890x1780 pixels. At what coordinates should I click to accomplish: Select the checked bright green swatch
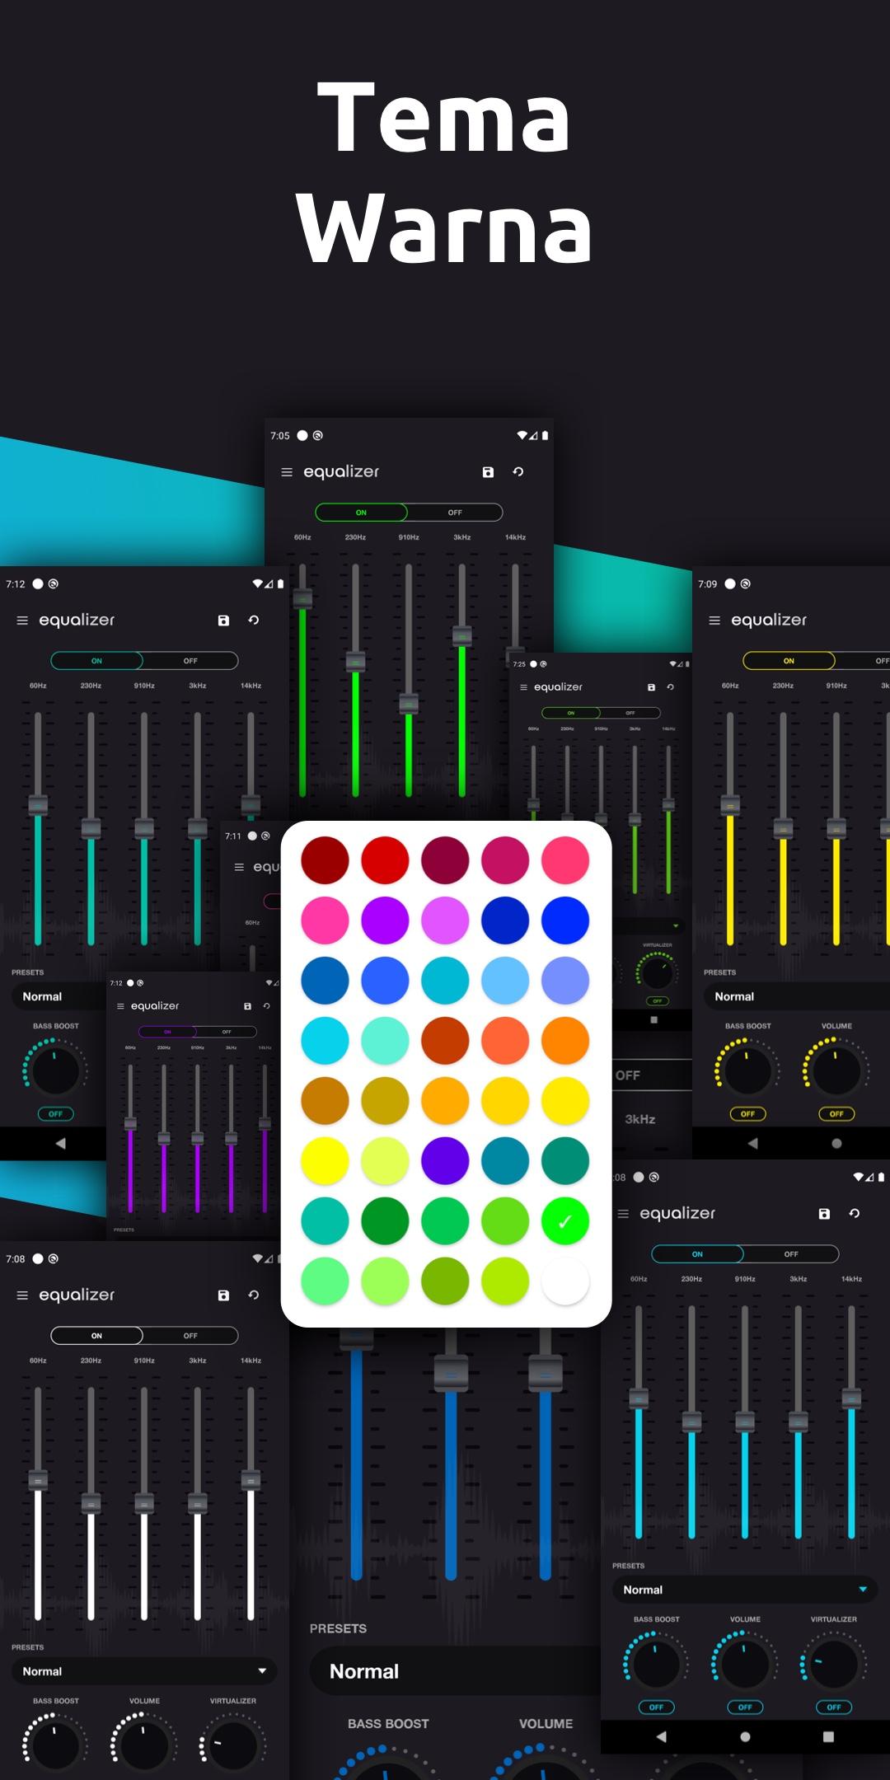565,1221
